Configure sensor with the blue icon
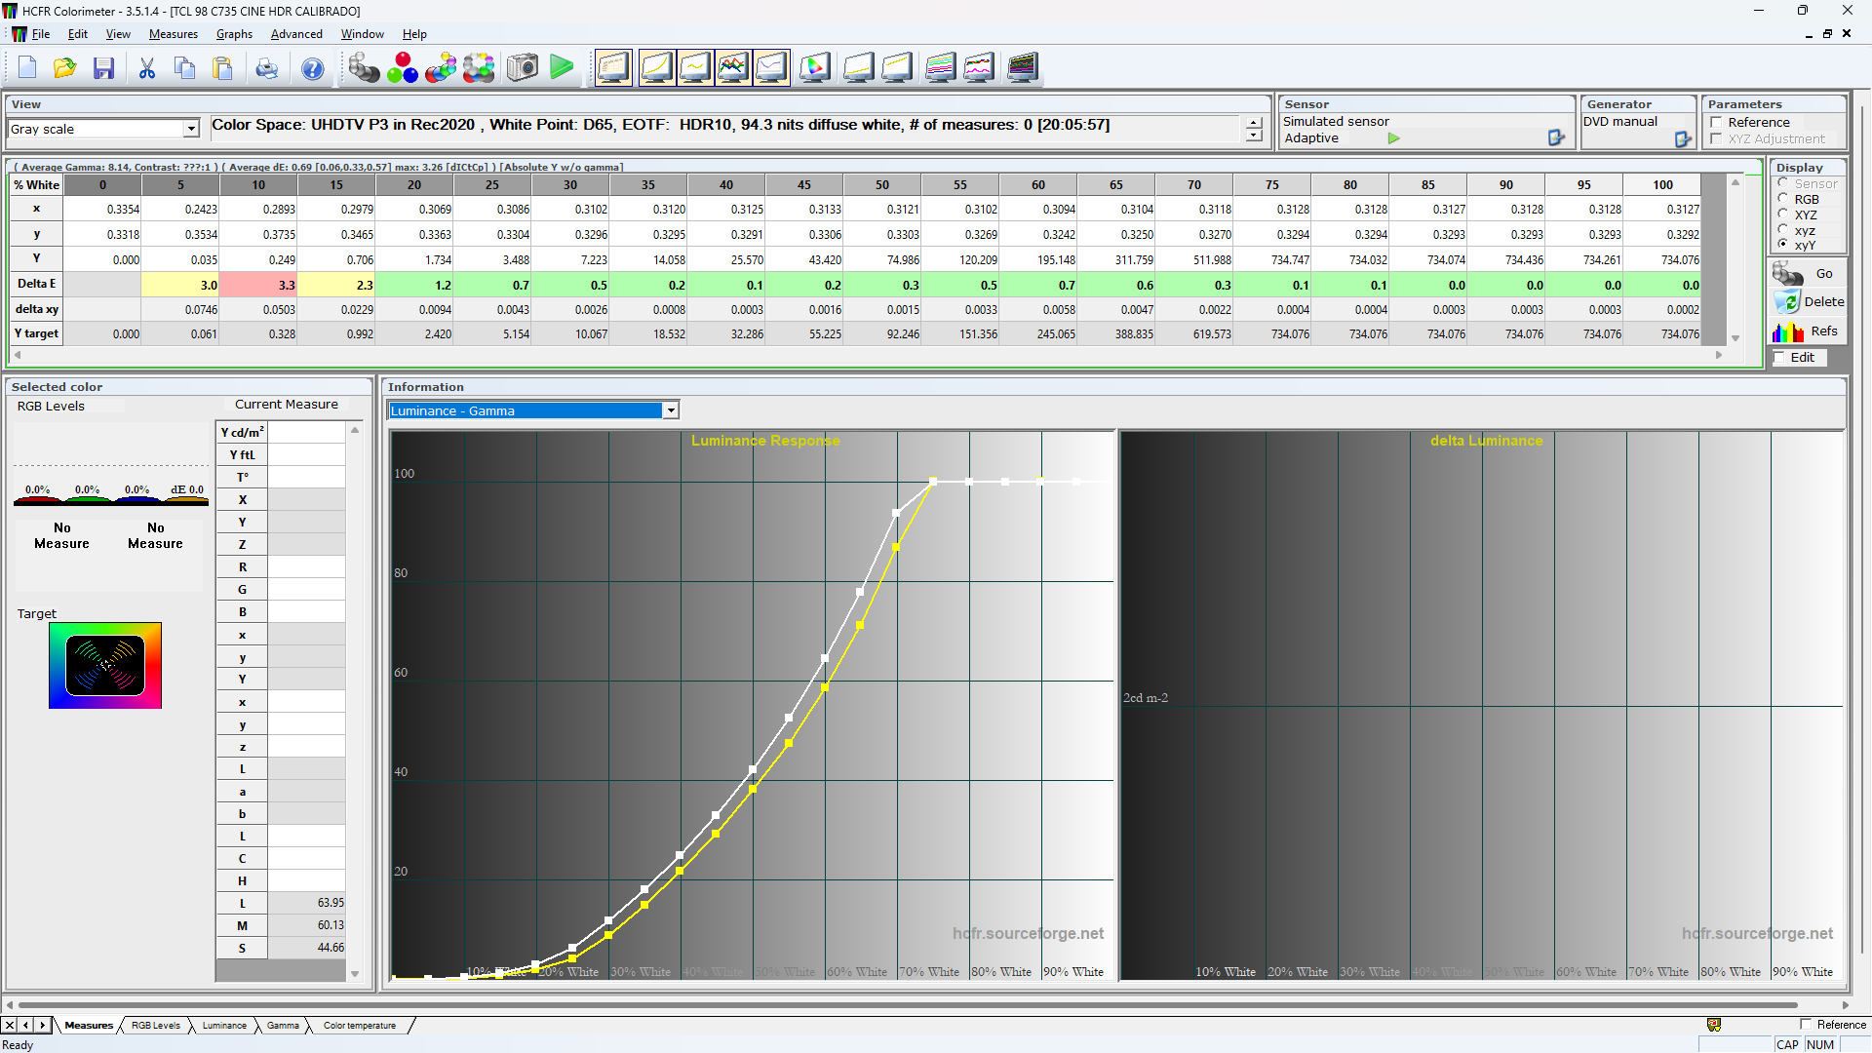The width and height of the screenshot is (1872, 1053). pos(1556,138)
